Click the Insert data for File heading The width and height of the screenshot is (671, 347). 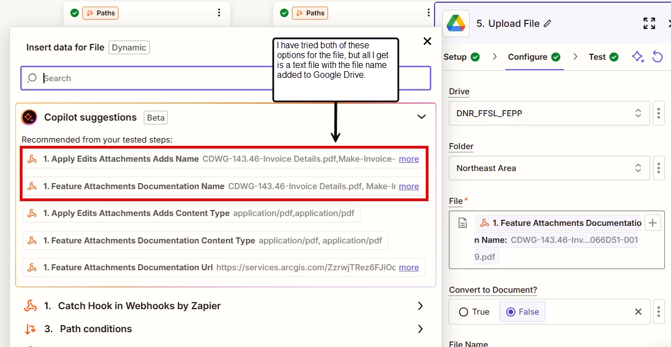click(65, 48)
